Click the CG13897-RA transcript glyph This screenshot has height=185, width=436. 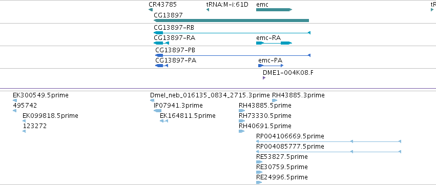pos(161,43)
